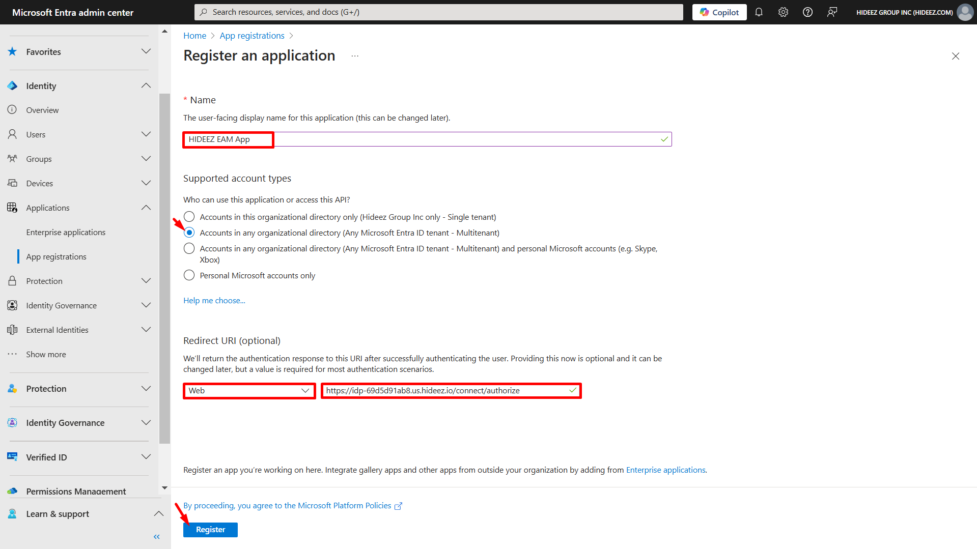Image resolution: width=977 pixels, height=549 pixels.
Task: Go to Overview in Identity menu
Action: point(42,110)
